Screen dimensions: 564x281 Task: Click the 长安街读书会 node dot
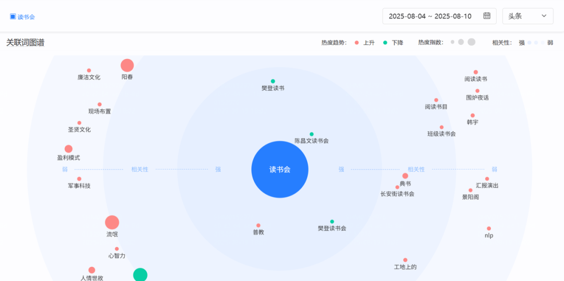(397, 187)
